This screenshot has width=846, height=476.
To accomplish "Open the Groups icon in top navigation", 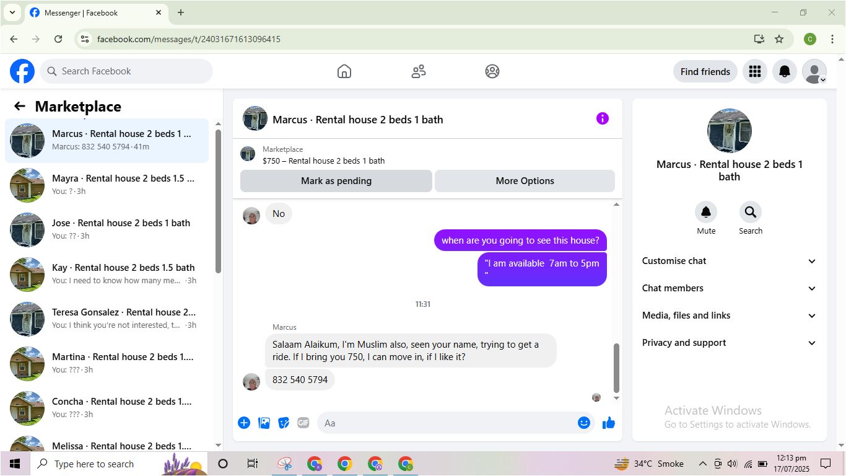I will pyautogui.click(x=492, y=71).
